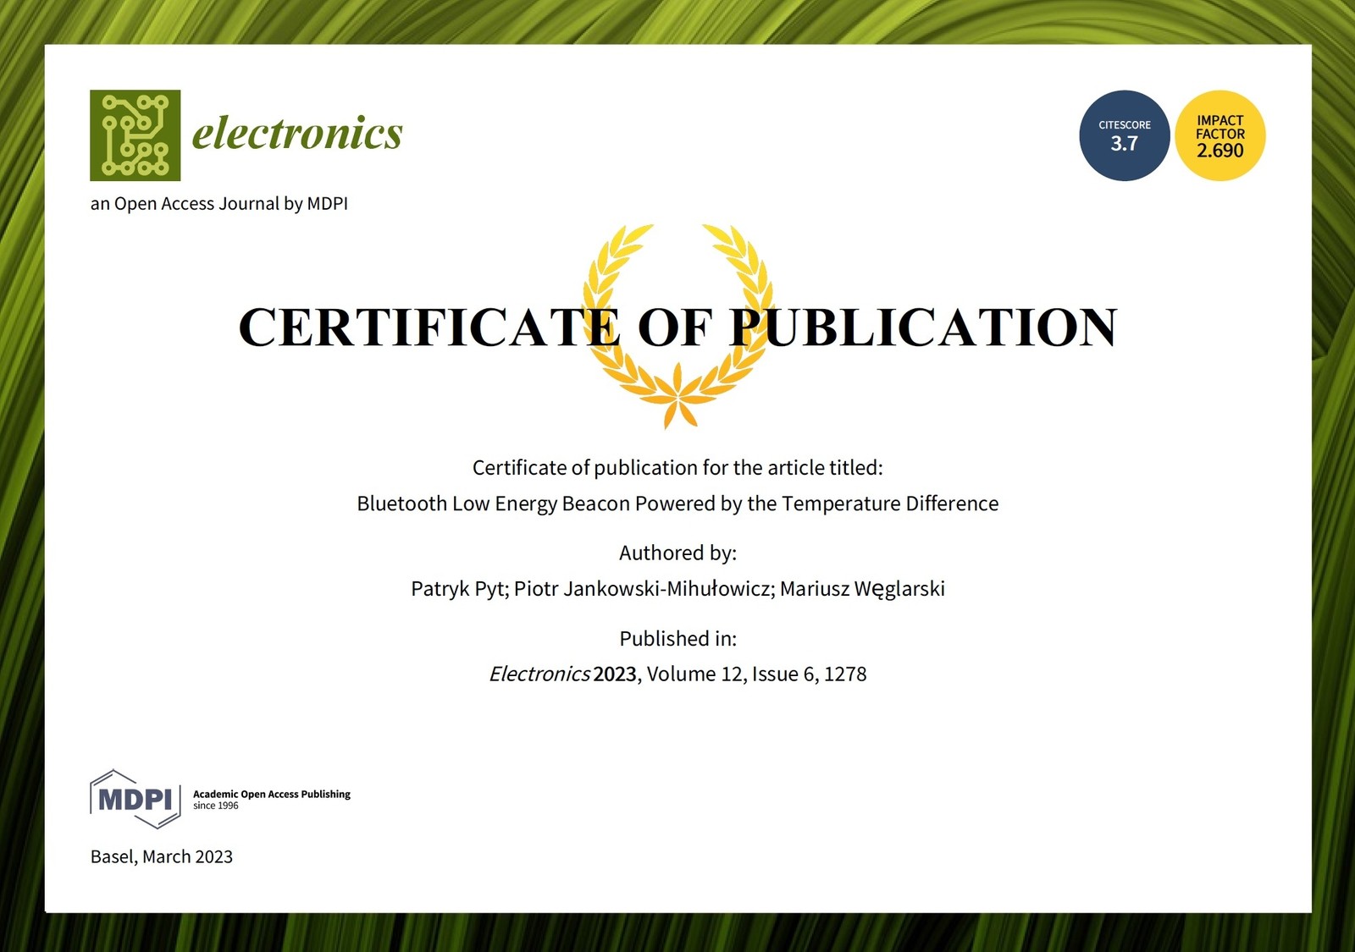Click 'Volume 12' in the citation line
This screenshot has height=952, width=1355.
tap(694, 674)
